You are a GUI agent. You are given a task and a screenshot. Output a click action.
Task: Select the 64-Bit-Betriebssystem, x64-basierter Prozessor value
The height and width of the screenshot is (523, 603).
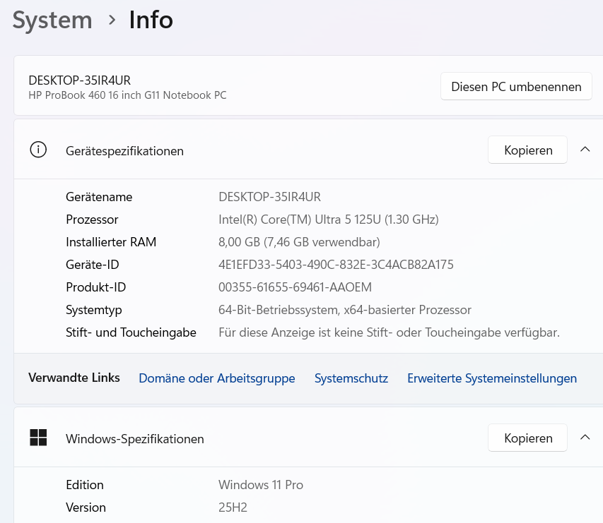(x=344, y=311)
